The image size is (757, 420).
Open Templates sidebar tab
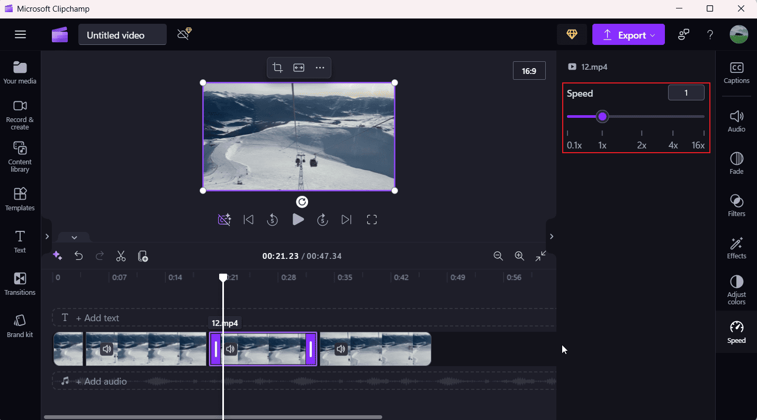pos(20,199)
